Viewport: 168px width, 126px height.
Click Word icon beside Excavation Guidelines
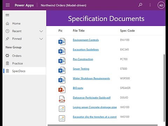pyautogui.click(x=62, y=51)
